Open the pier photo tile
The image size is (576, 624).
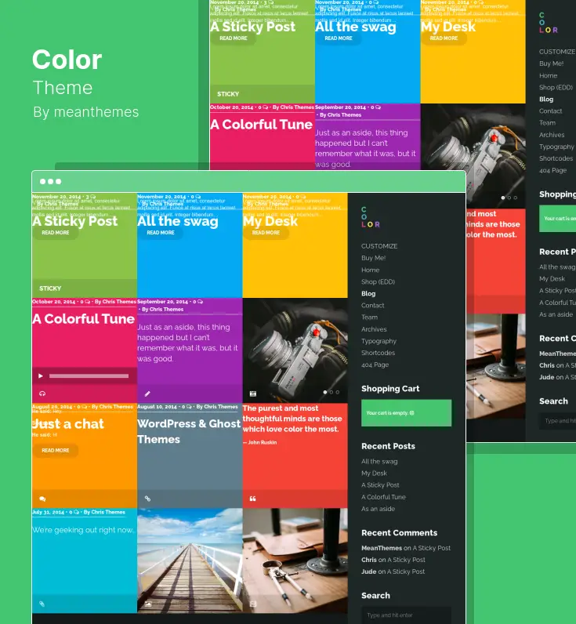[190, 561]
